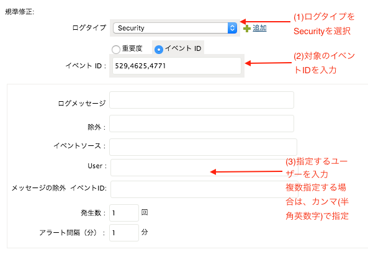Select the 重要度 radio button
This screenshot has height=257, width=368.
pos(116,49)
